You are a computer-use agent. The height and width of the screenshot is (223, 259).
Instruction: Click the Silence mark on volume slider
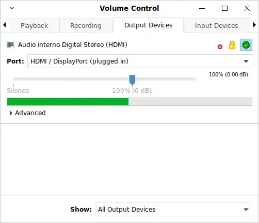18,90
